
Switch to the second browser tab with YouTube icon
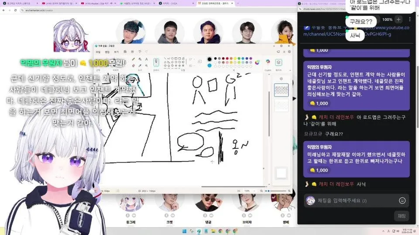coord(59,3)
